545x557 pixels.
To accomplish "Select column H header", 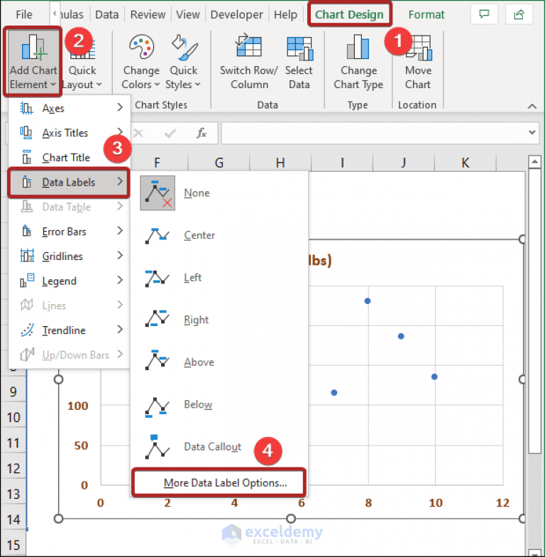I will tap(280, 163).
